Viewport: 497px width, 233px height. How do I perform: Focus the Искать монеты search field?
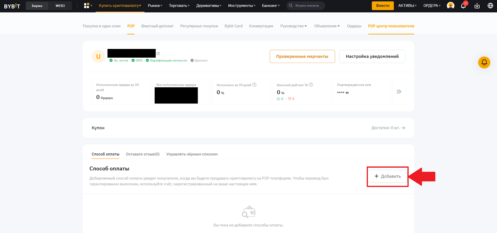[x=306, y=6]
